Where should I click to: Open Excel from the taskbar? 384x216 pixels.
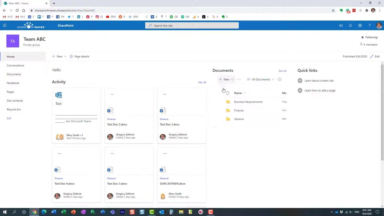[x=64, y=212]
